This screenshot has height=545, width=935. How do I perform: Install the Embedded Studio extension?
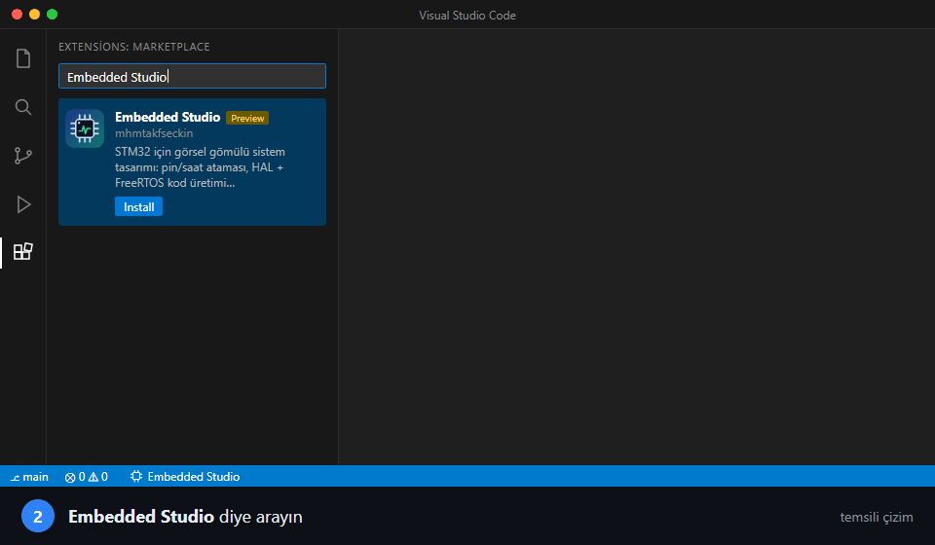click(138, 206)
